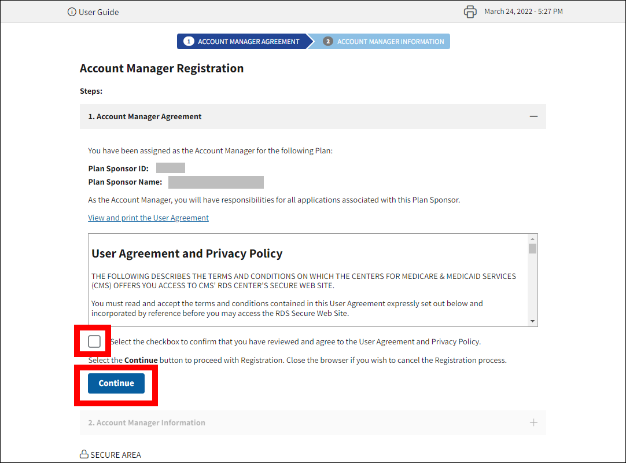Open 'View and print the User Agreement' link
Screen dimensions: 626x463
148,218
